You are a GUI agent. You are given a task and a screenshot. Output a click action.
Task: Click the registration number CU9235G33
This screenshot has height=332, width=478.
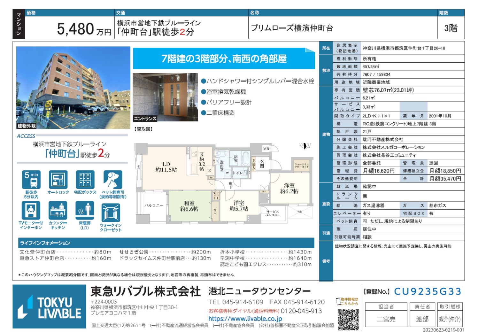coord(428,291)
